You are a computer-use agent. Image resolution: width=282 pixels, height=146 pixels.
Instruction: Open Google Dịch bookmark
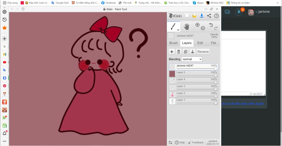(60, 3)
